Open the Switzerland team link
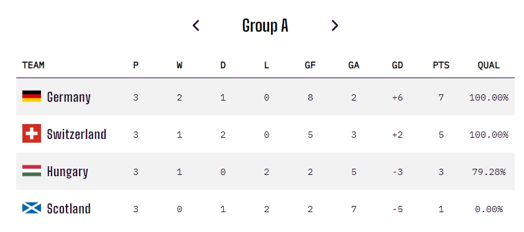524x232 pixels. click(77, 134)
